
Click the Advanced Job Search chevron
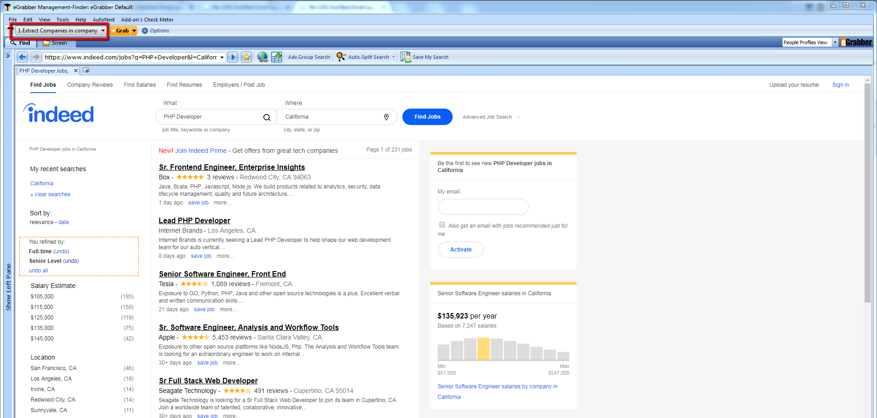(519, 117)
